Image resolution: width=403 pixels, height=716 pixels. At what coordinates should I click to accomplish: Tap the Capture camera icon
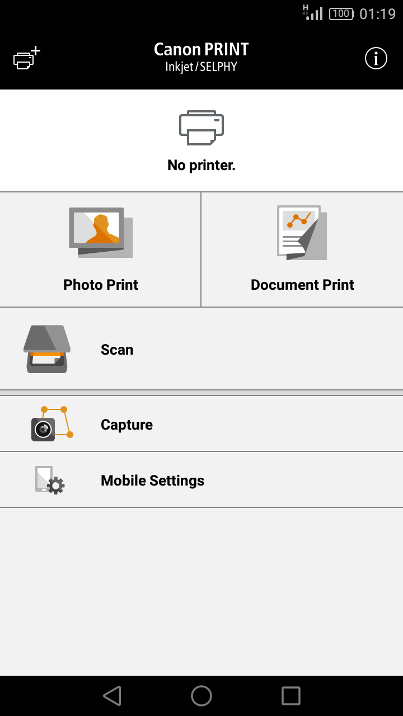(51, 424)
